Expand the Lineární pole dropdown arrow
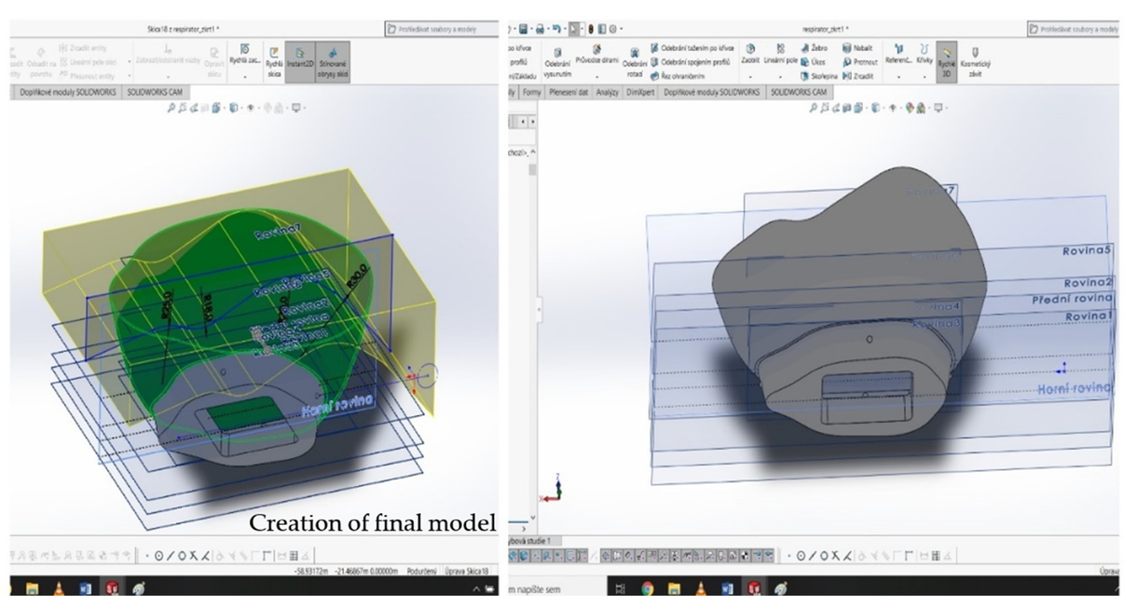The image size is (1131, 609). [x=780, y=77]
